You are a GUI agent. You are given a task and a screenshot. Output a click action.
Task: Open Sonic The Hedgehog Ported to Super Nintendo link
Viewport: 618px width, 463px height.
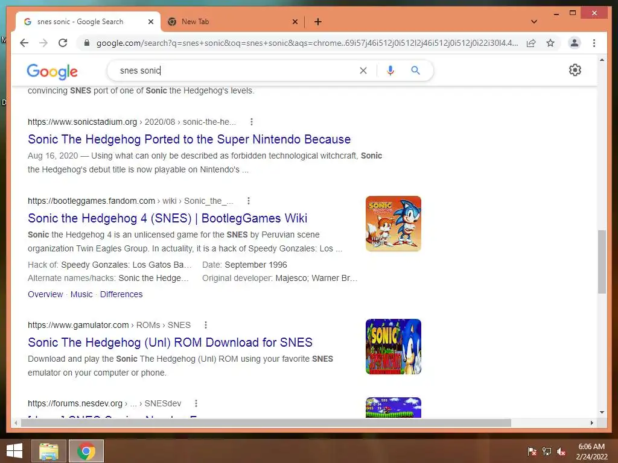pos(189,139)
